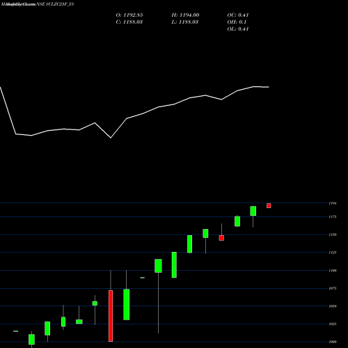Select the OC: 0.41 value
This screenshot has width=348, height=348.
(x=238, y=15)
